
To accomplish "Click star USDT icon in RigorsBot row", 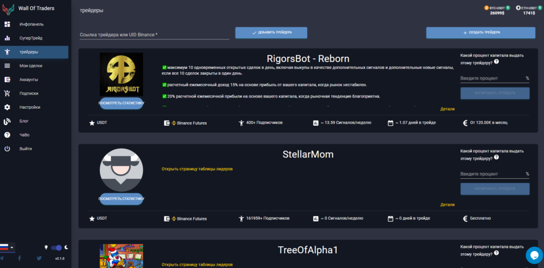I will click(92, 123).
